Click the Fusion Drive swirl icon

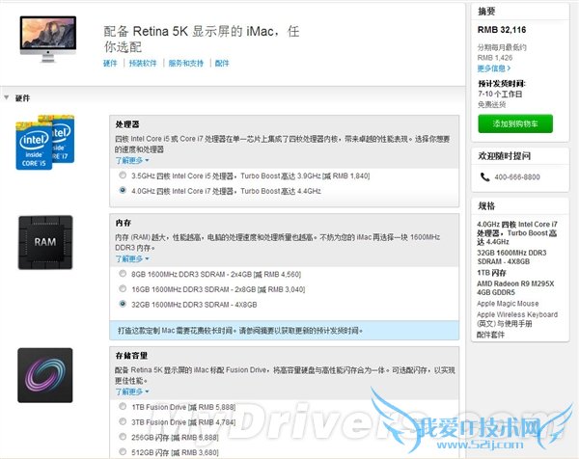[45, 375]
